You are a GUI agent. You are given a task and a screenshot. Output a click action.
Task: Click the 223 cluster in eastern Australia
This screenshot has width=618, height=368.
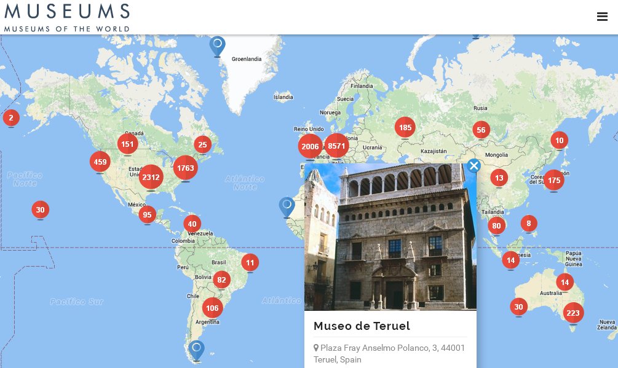click(x=573, y=312)
